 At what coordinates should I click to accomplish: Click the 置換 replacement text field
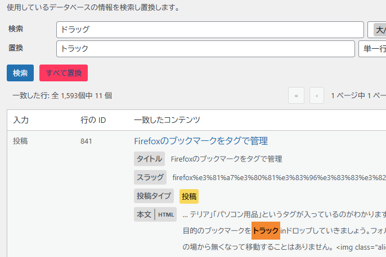tap(205, 49)
